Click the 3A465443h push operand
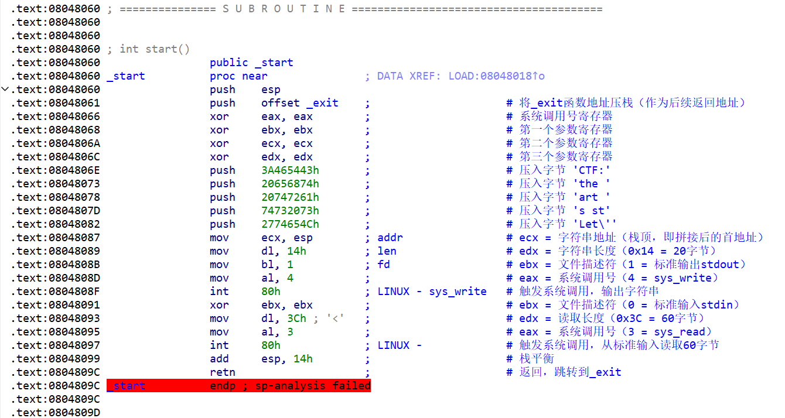 290,170
